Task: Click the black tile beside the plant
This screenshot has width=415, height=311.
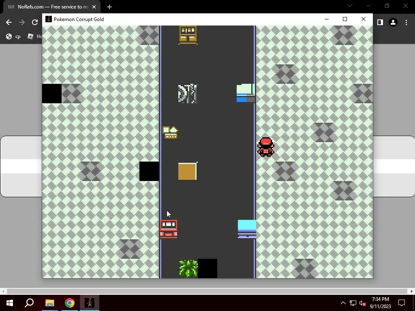Action: (x=207, y=268)
